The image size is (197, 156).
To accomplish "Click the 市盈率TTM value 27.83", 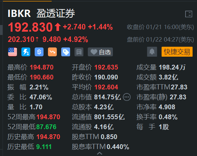I will (179, 87).
